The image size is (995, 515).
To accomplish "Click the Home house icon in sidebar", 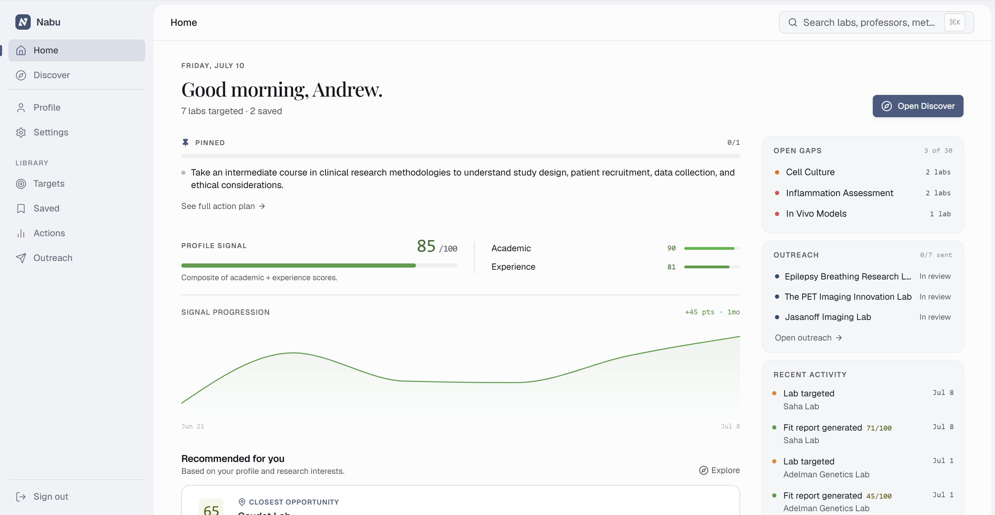I will click(x=21, y=51).
